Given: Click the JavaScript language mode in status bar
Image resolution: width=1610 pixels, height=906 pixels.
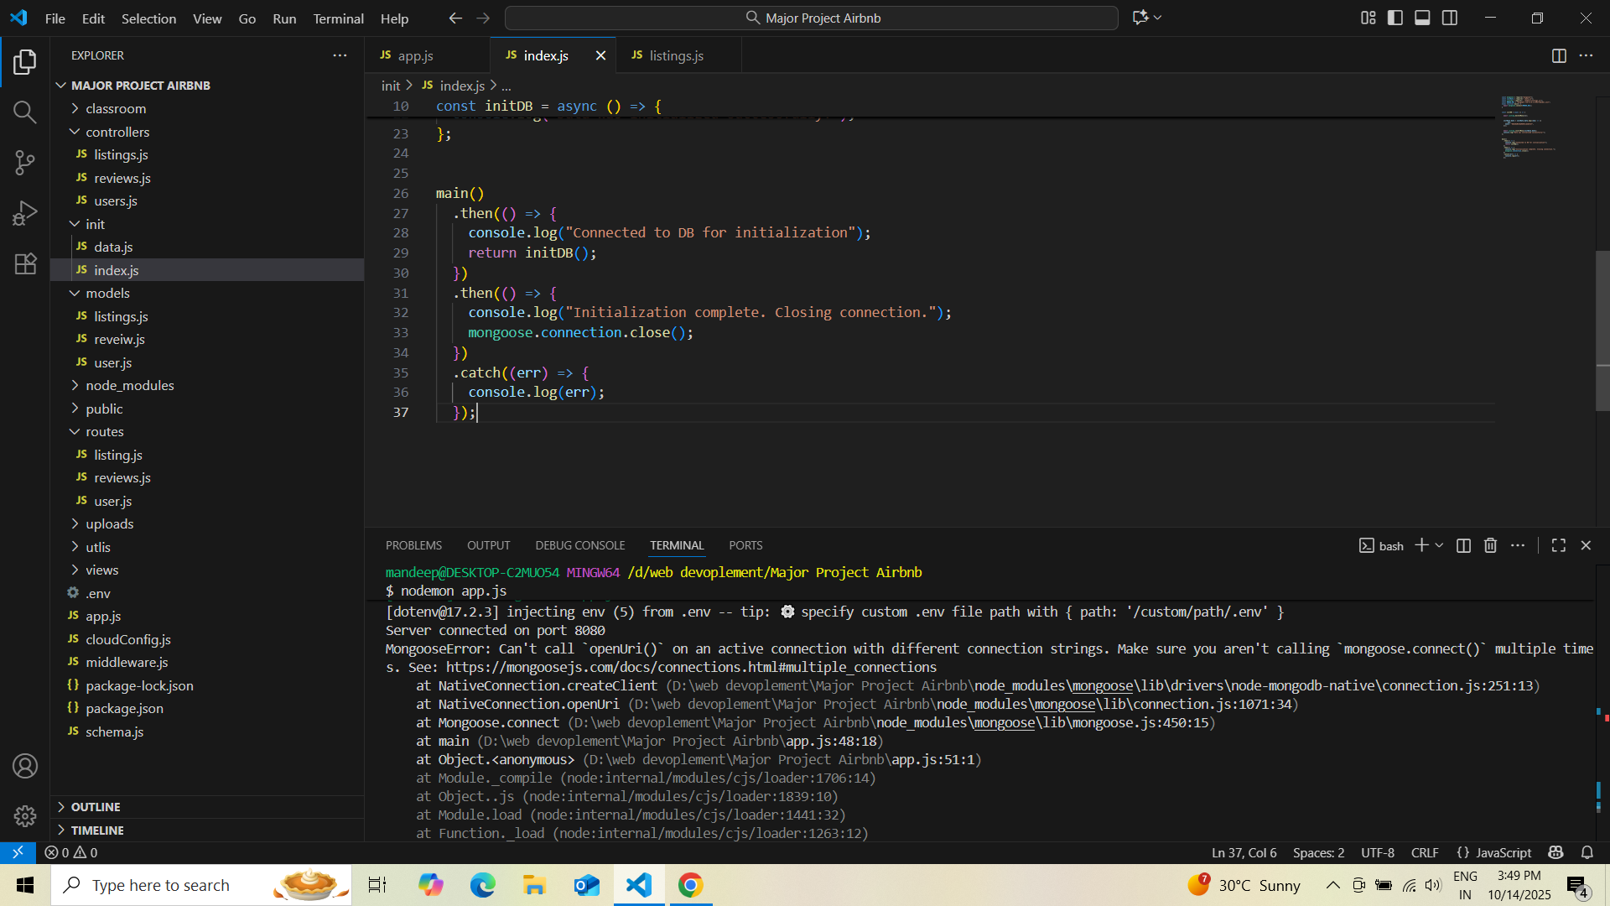Looking at the screenshot, I should coord(1494,852).
